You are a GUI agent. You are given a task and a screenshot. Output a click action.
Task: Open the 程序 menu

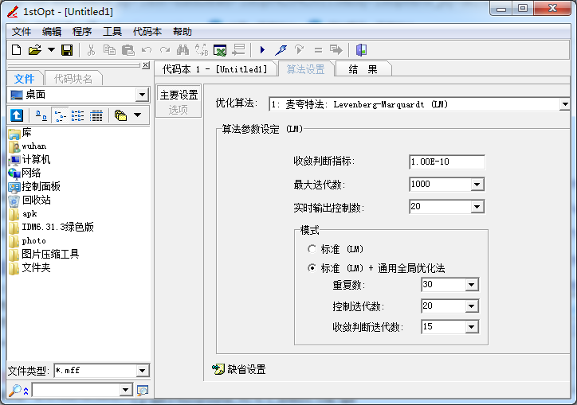click(x=82, y=32)
